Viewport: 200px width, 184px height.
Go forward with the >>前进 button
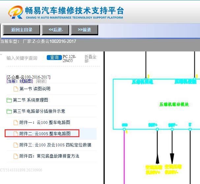coord(84,30)
